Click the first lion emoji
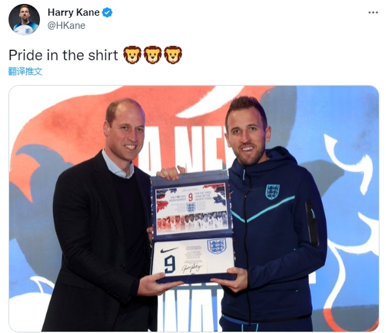 [x=132, y=54]
